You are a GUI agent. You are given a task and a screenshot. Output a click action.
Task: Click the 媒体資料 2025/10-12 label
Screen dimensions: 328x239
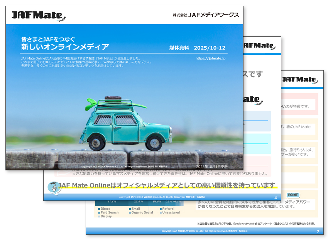pyautogui.click(x=197, y=48)
